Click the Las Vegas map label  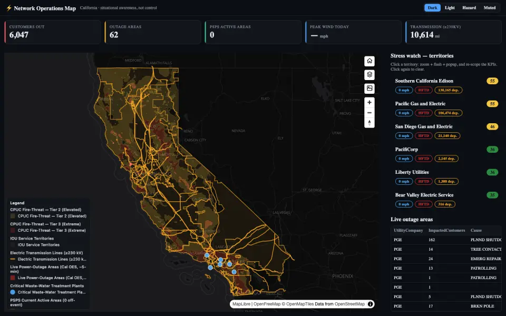click(x=281, y=212)
